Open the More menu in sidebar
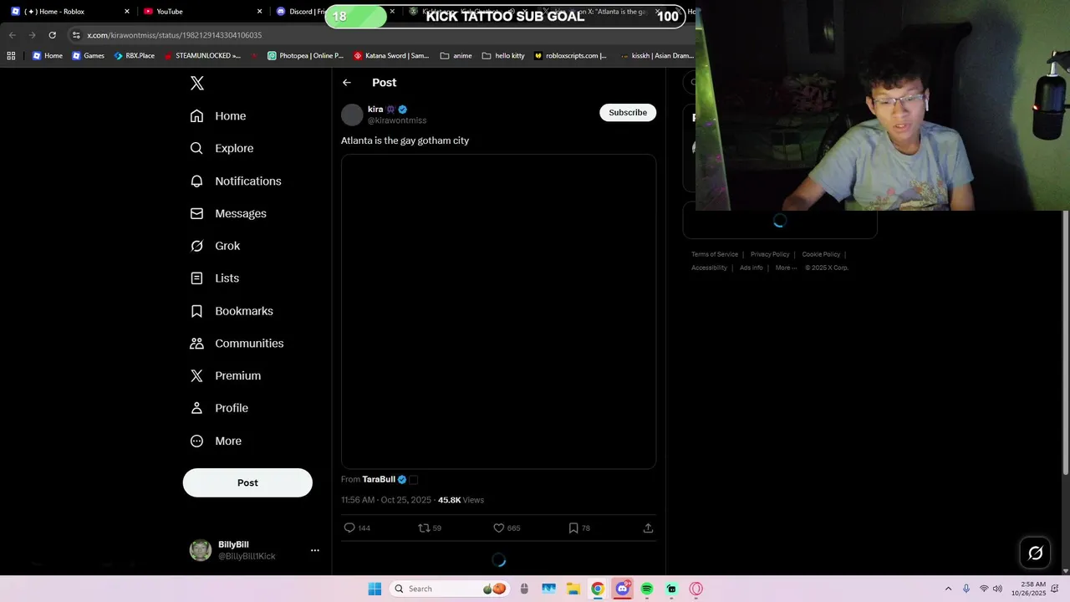Viewport: 1070px width, 602px height. [216, 441]
